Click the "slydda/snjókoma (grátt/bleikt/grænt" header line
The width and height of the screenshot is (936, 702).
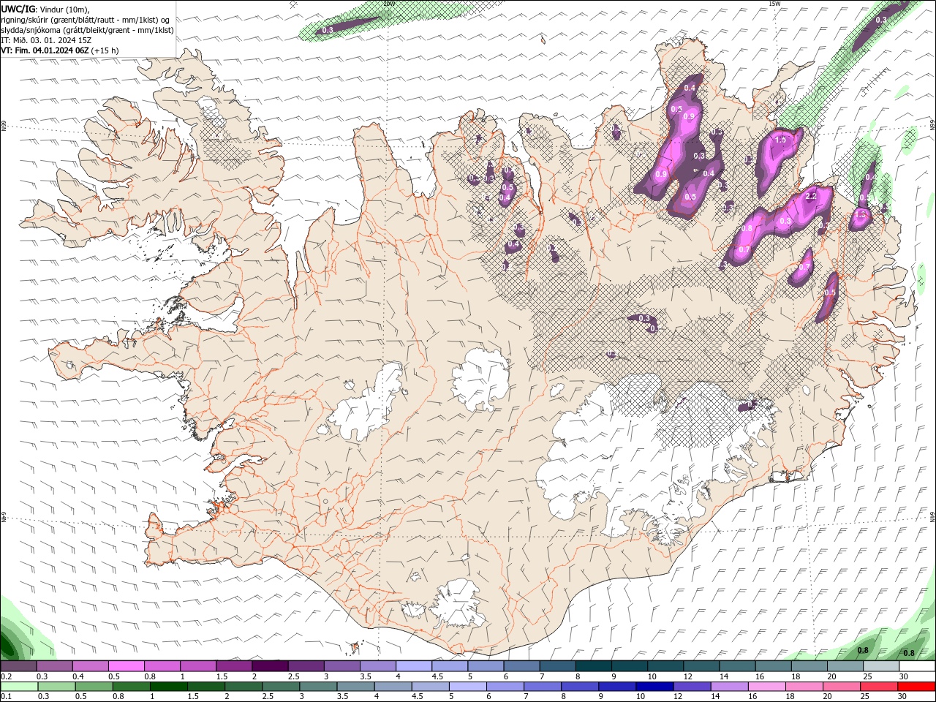[x=88, y=30]
